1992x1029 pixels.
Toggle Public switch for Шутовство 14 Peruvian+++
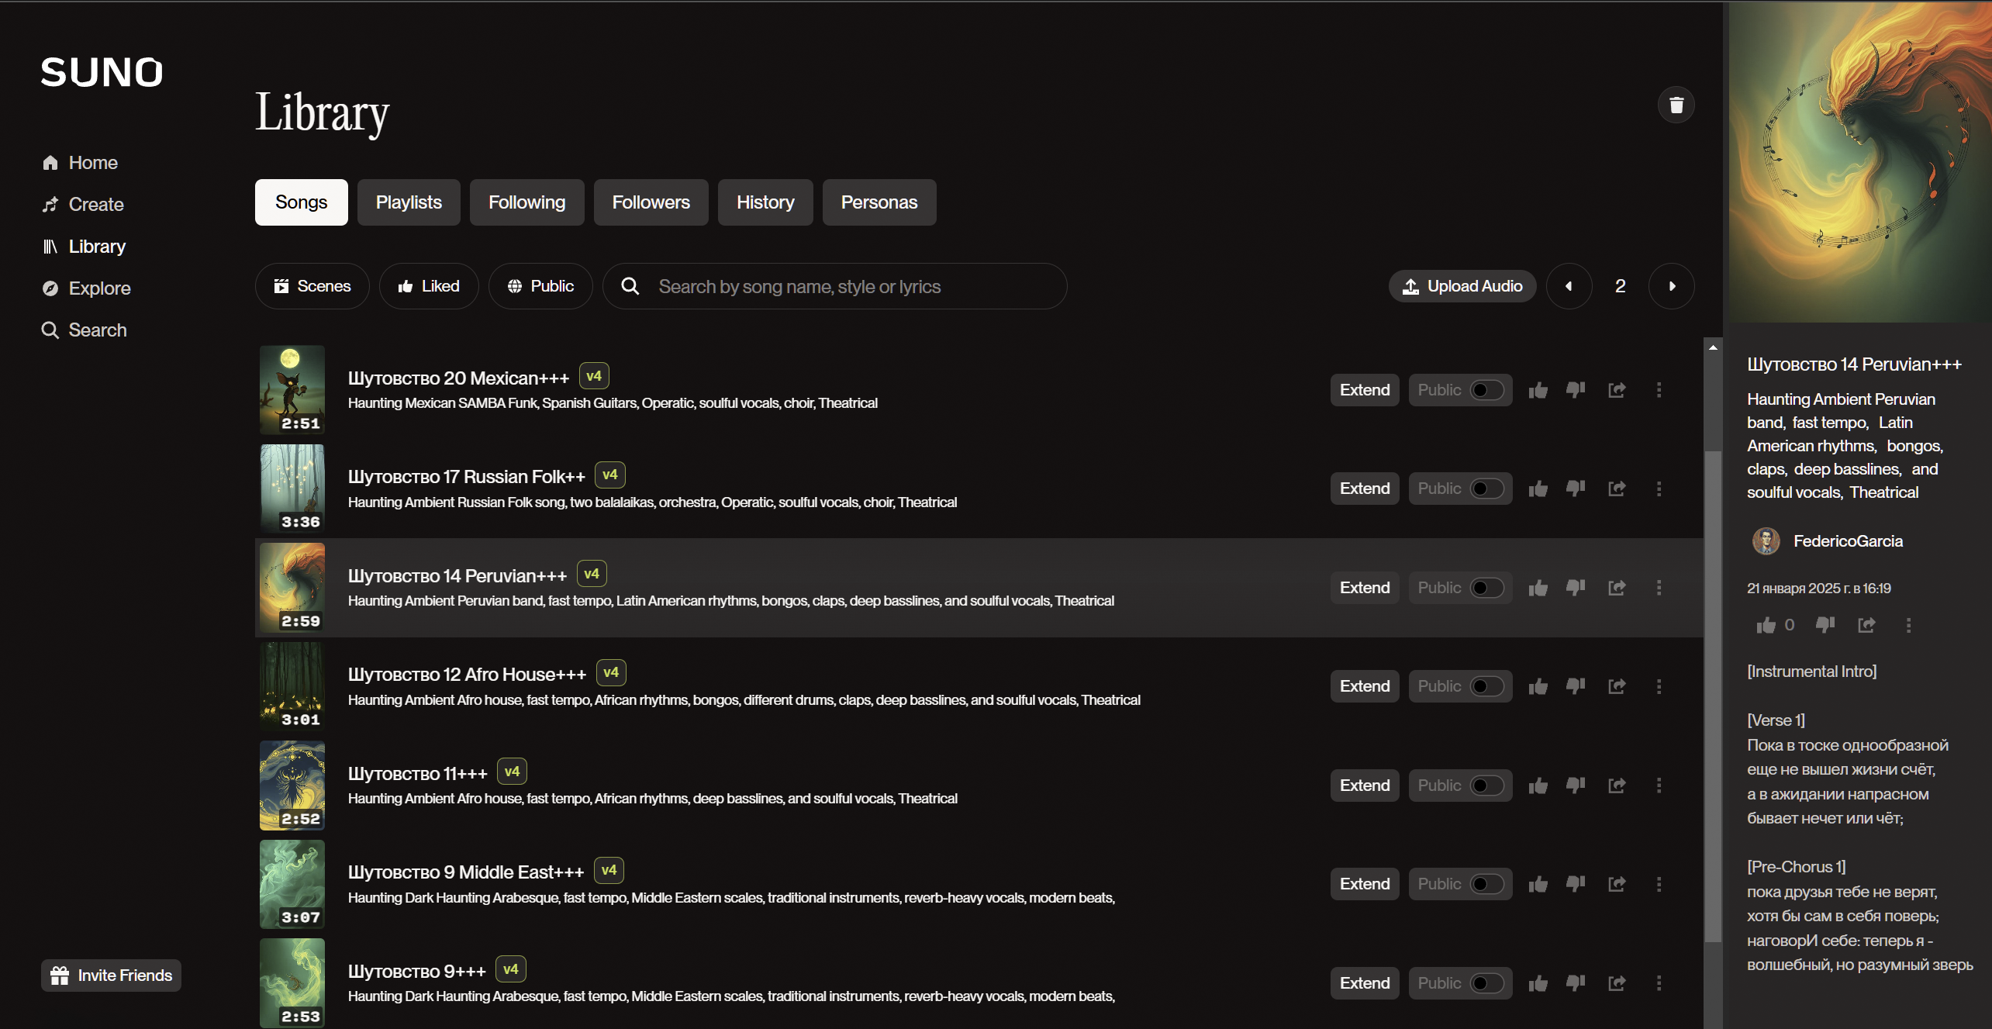point(1486,588)
